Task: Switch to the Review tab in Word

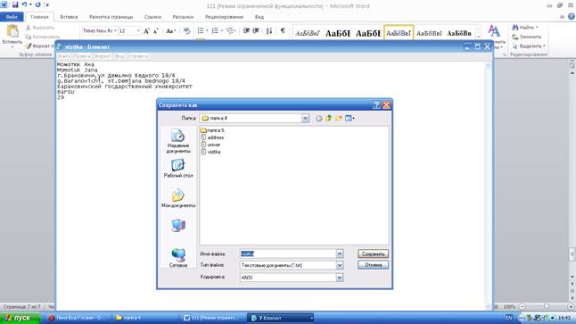Action: [224, 17]
